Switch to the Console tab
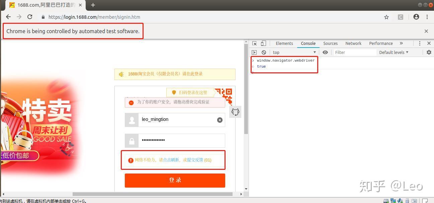The height and width of the screenshot is (203, 434). coord(308,43)
